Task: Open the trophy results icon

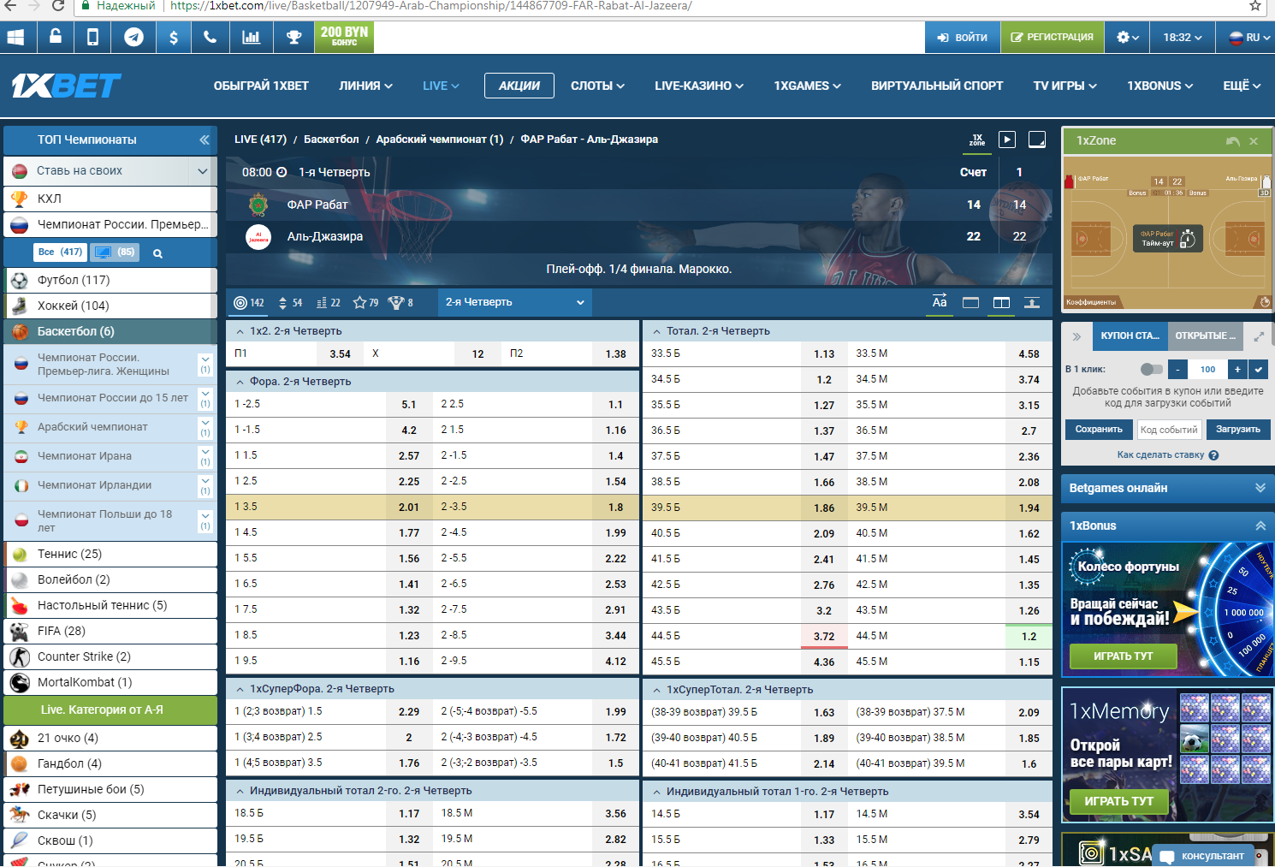Action: click(294, 37)
